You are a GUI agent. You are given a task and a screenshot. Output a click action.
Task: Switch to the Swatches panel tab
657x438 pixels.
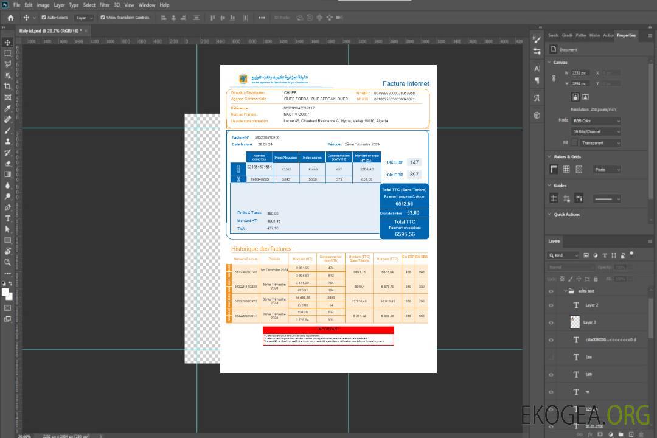pyautogui.click(x=553, y=35)
